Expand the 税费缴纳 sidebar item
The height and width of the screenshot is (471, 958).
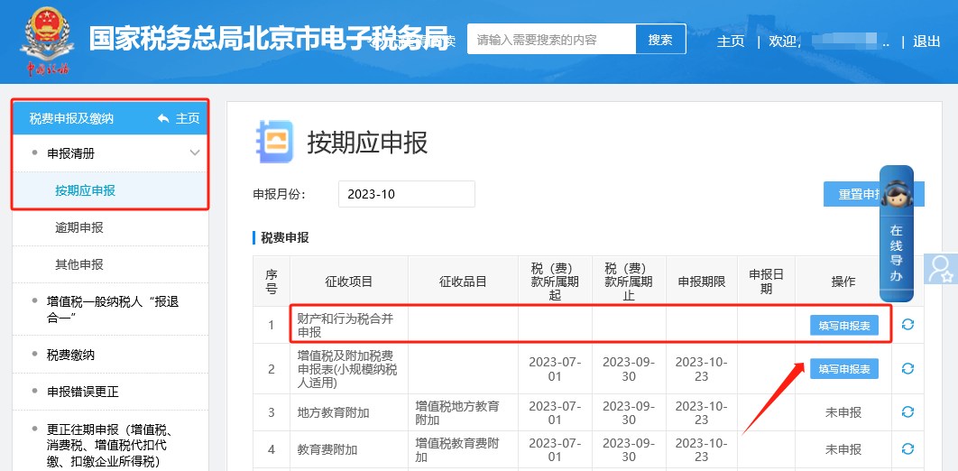tap(70, 355)
